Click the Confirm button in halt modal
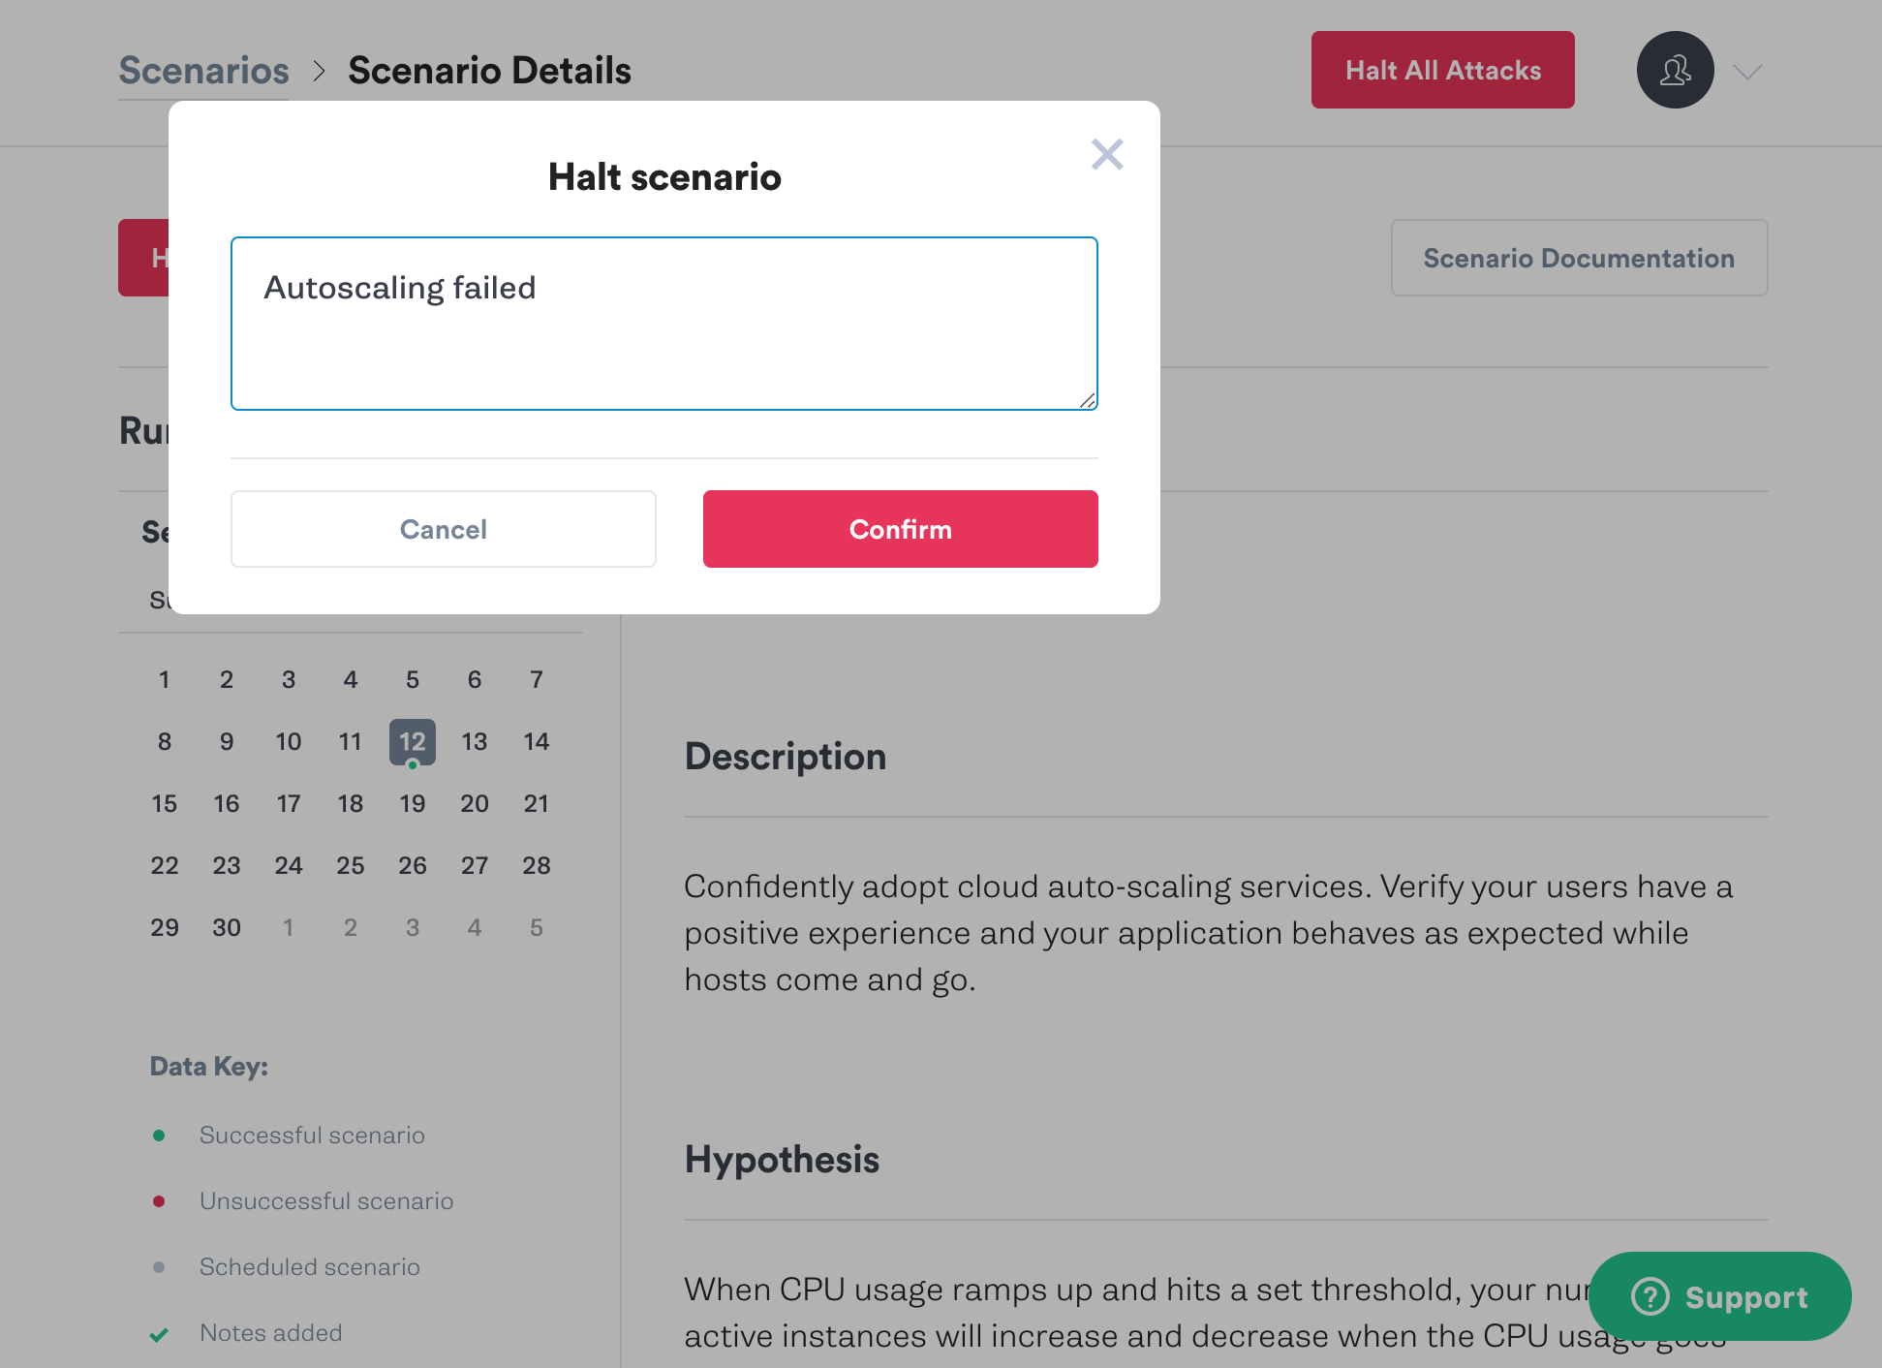This screenshot has height=1368, width=1882. coord(900,529)
